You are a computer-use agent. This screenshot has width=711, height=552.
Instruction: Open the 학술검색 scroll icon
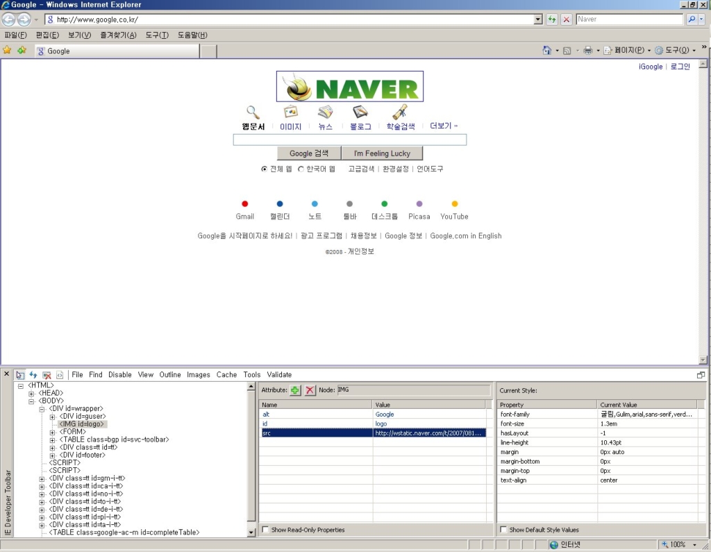(400, 112)
